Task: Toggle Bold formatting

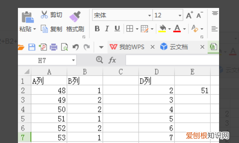Action: (97, 29)
